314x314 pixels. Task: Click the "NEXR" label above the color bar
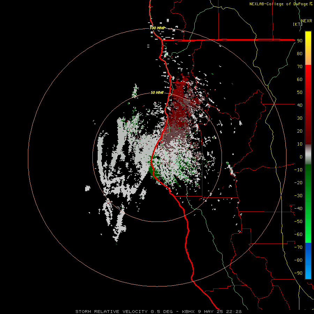[x=307, y=21]
